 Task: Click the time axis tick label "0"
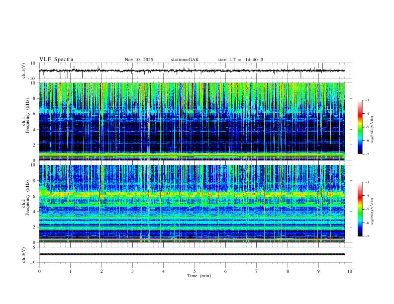click(x=39, y=271)
